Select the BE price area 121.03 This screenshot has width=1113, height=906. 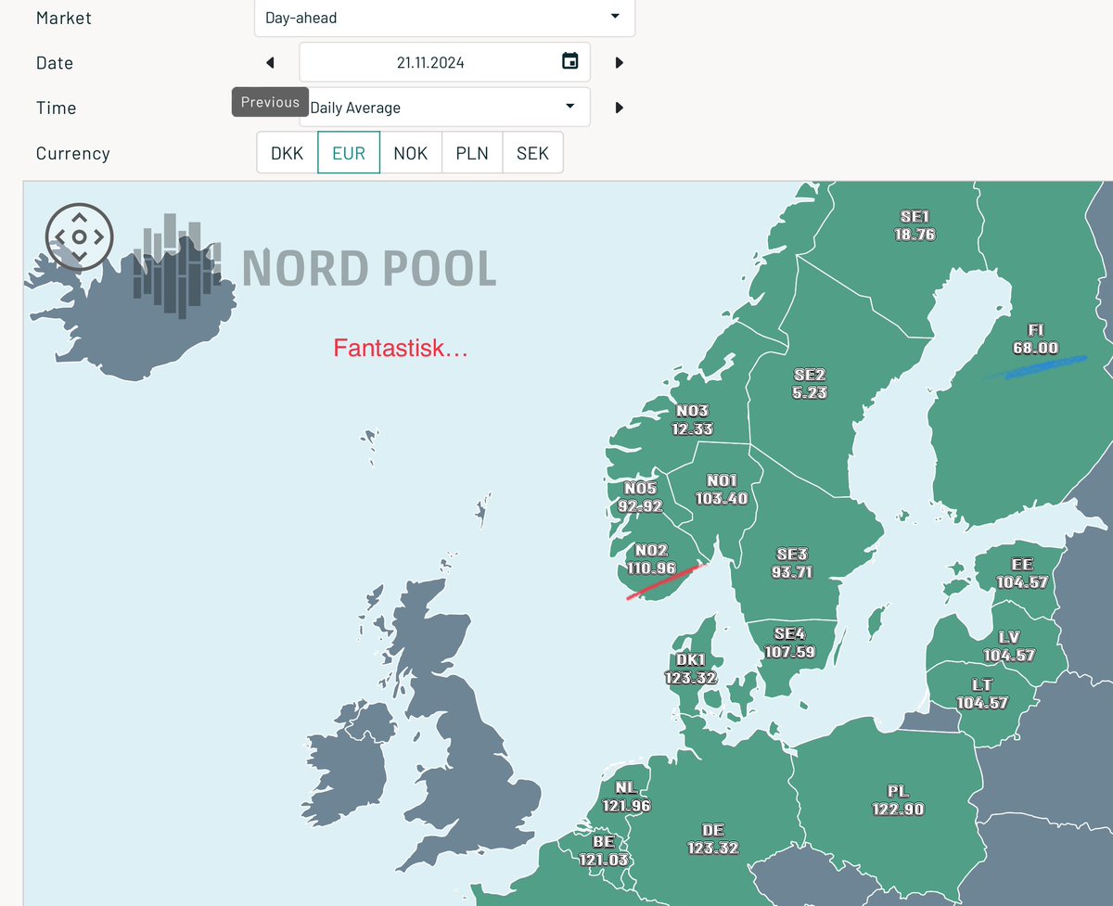pyautogui.click(x=604, y=850)
